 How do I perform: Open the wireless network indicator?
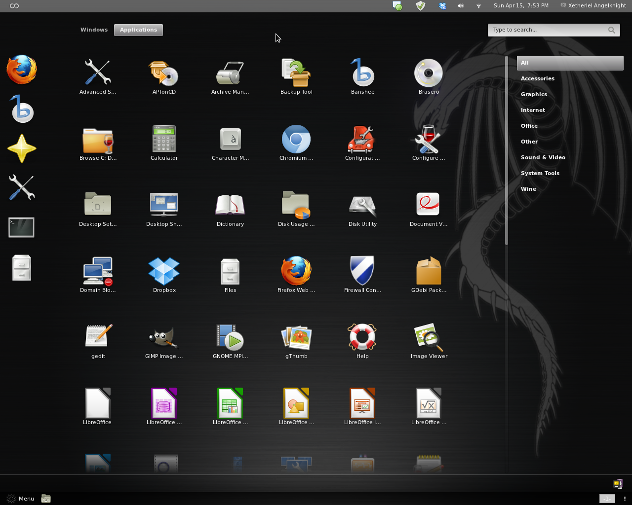point(478,6)
